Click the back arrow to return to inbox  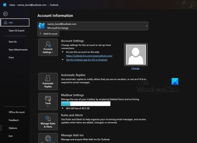5,14
